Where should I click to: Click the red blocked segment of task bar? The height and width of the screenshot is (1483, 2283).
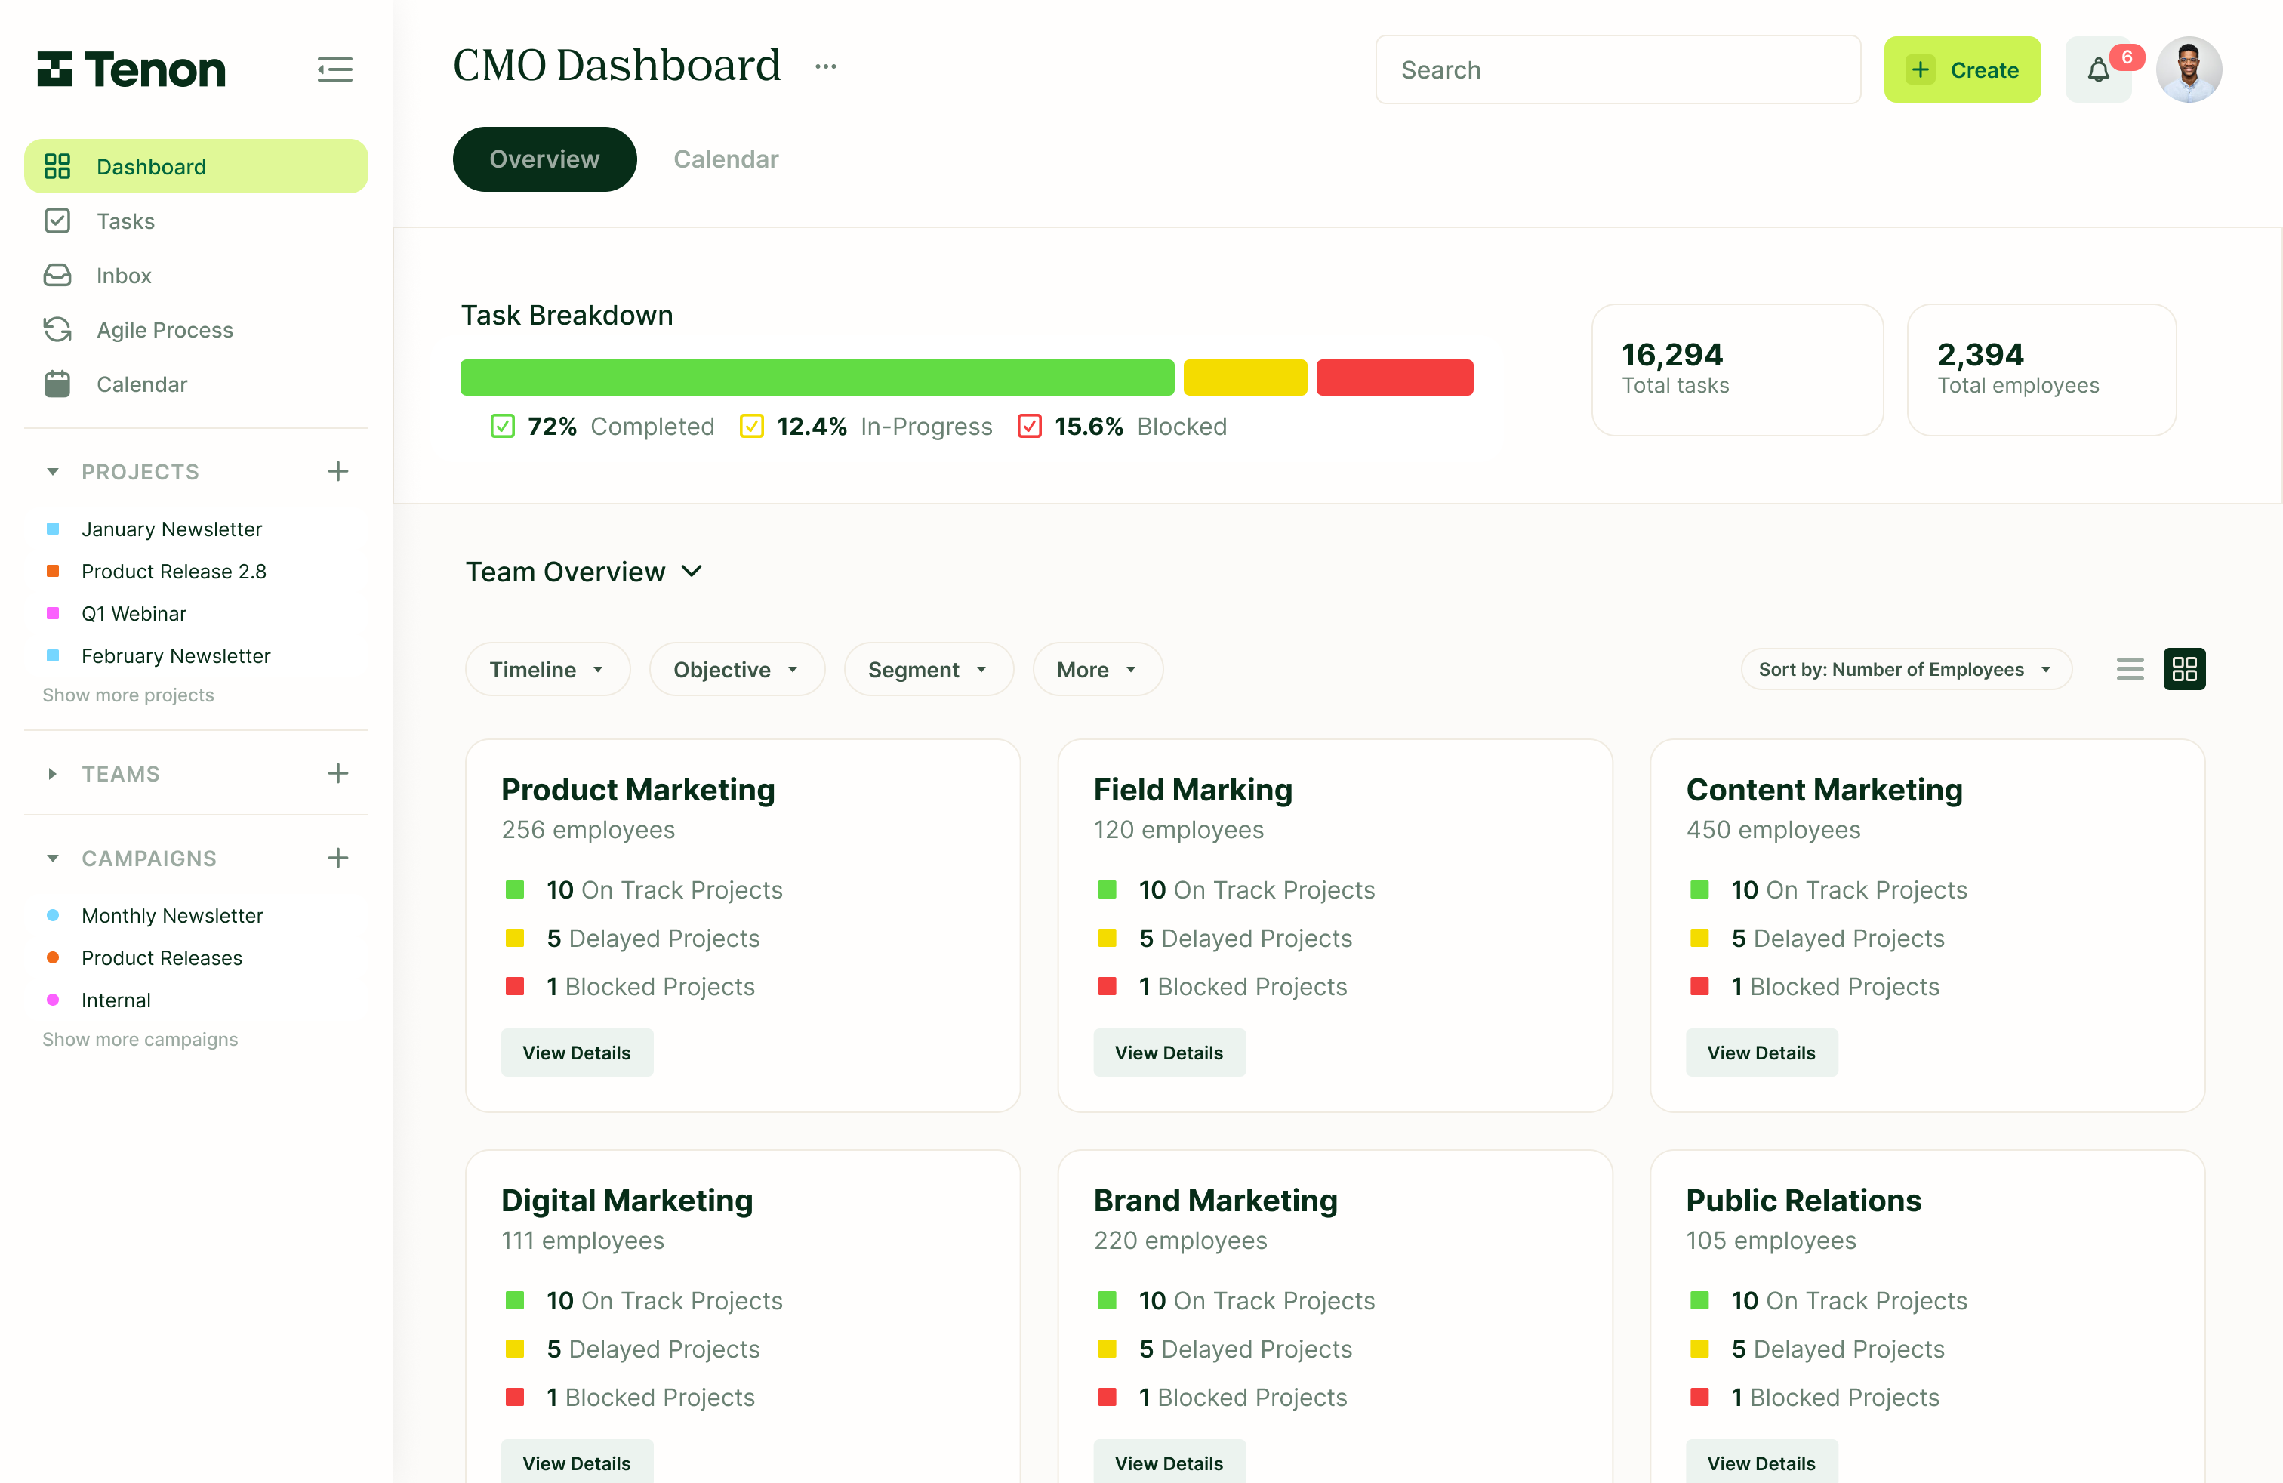pyautogui.click(x=1394, y=377)
